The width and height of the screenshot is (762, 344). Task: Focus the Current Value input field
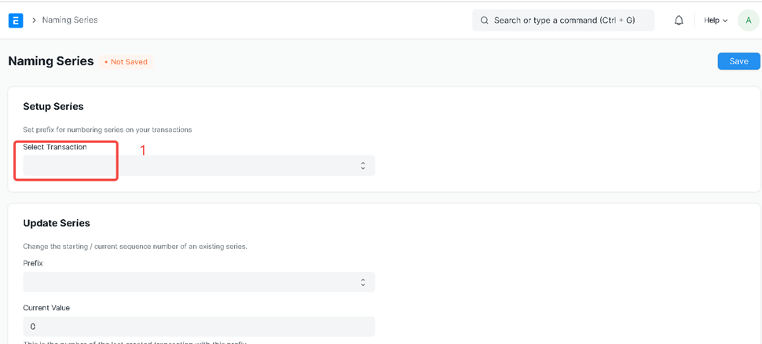point(198,326)
